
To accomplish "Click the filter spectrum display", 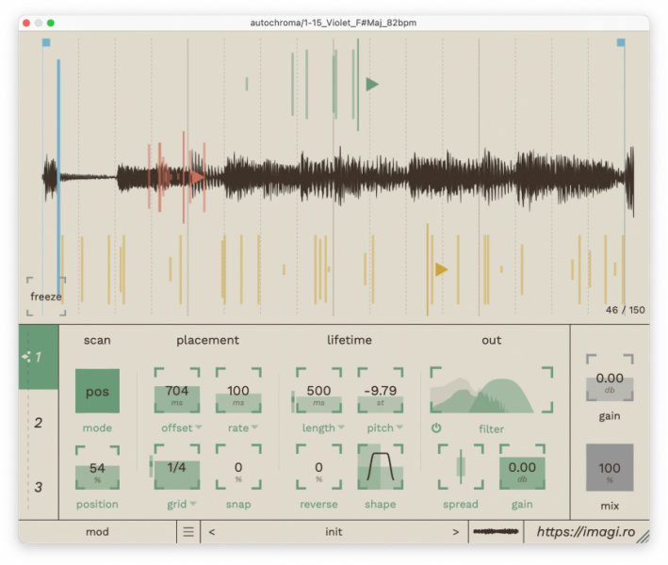I will (x=491, y=390).
